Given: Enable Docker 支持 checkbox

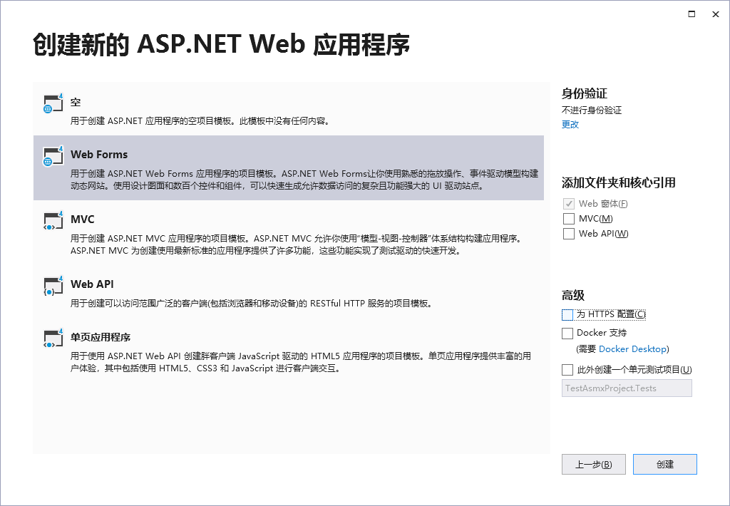Looking at the screenshot, I should point(567,333).
